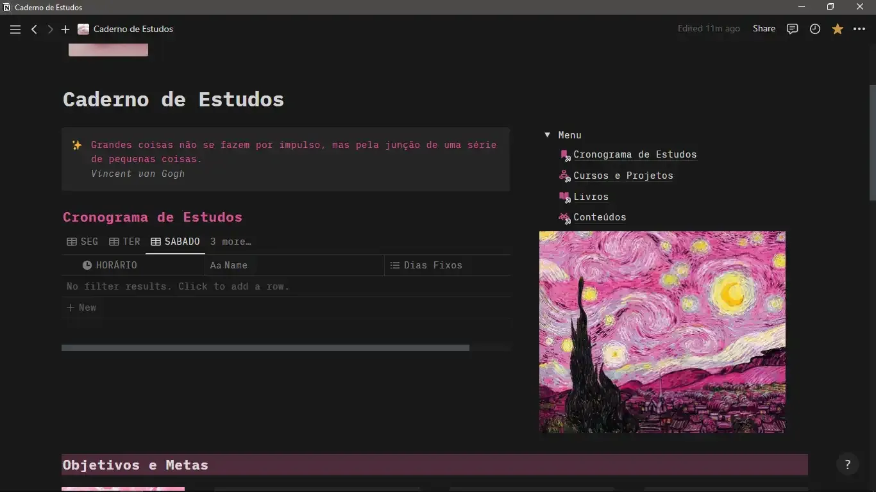Toggle the favorite star icon

[838, 29]
